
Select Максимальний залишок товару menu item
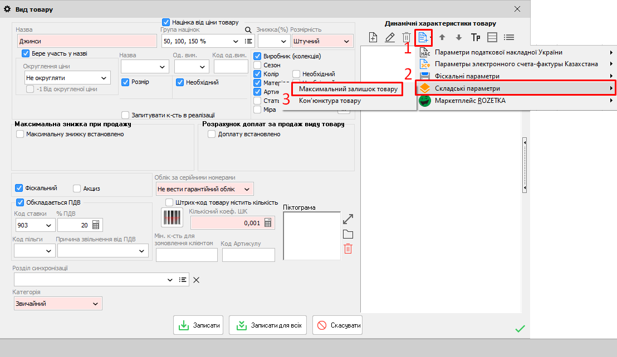pos(347,89)
